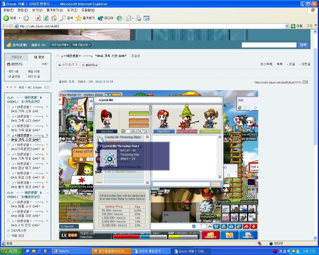Open the music player LIST badge
The image size is (319, 255).
click(47, 87)
